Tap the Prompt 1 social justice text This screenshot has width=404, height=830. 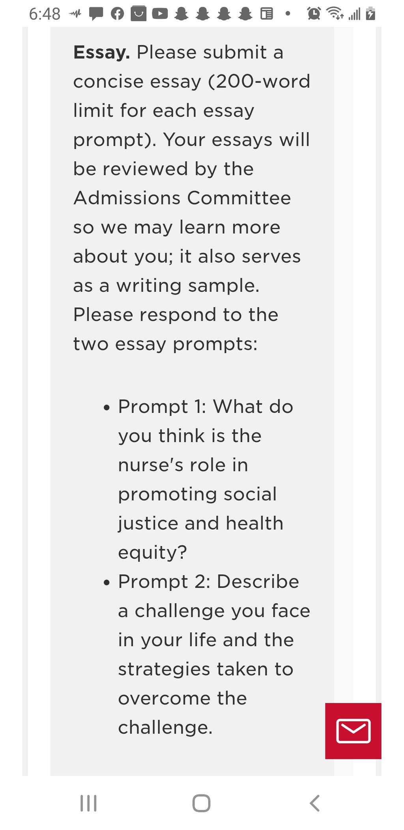click(x=205, y=479)
